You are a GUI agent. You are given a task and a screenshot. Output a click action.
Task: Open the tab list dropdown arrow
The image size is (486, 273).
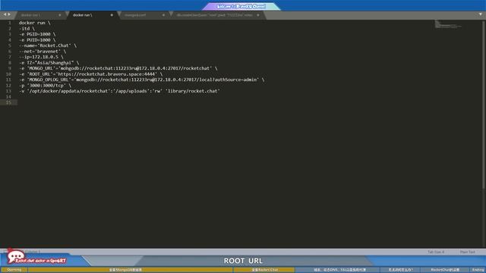pos(481,14)
